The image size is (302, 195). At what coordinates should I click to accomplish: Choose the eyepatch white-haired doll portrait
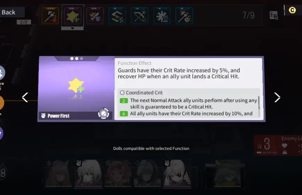[x=178, y=173]
